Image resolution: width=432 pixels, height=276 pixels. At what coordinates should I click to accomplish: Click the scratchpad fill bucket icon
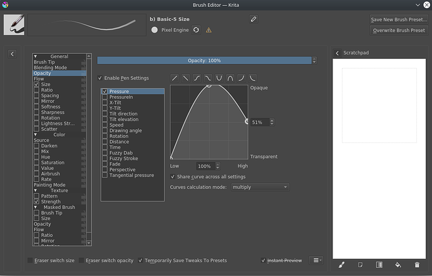point(398,265)
